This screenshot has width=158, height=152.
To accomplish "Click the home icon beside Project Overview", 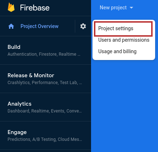I will coord(11,26).
